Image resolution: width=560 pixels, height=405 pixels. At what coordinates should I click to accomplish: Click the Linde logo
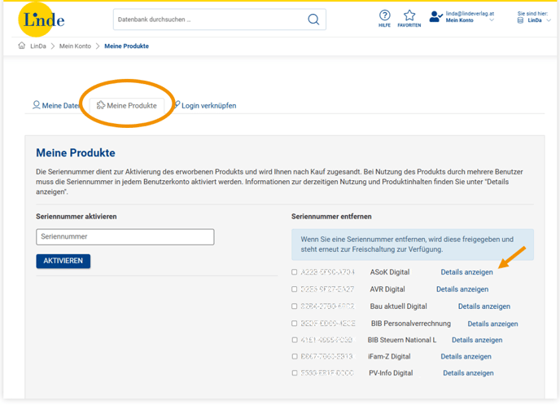coord(42,20)
